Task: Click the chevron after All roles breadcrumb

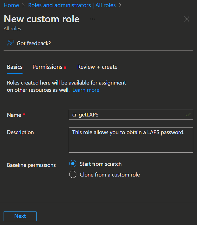Action: pyautogui.click(x=120, y=5)
